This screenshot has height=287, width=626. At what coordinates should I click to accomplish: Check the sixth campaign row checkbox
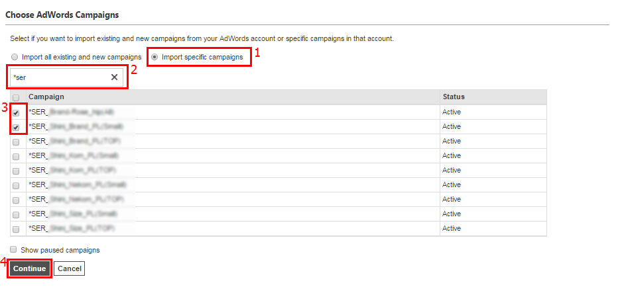pos(16,185)
